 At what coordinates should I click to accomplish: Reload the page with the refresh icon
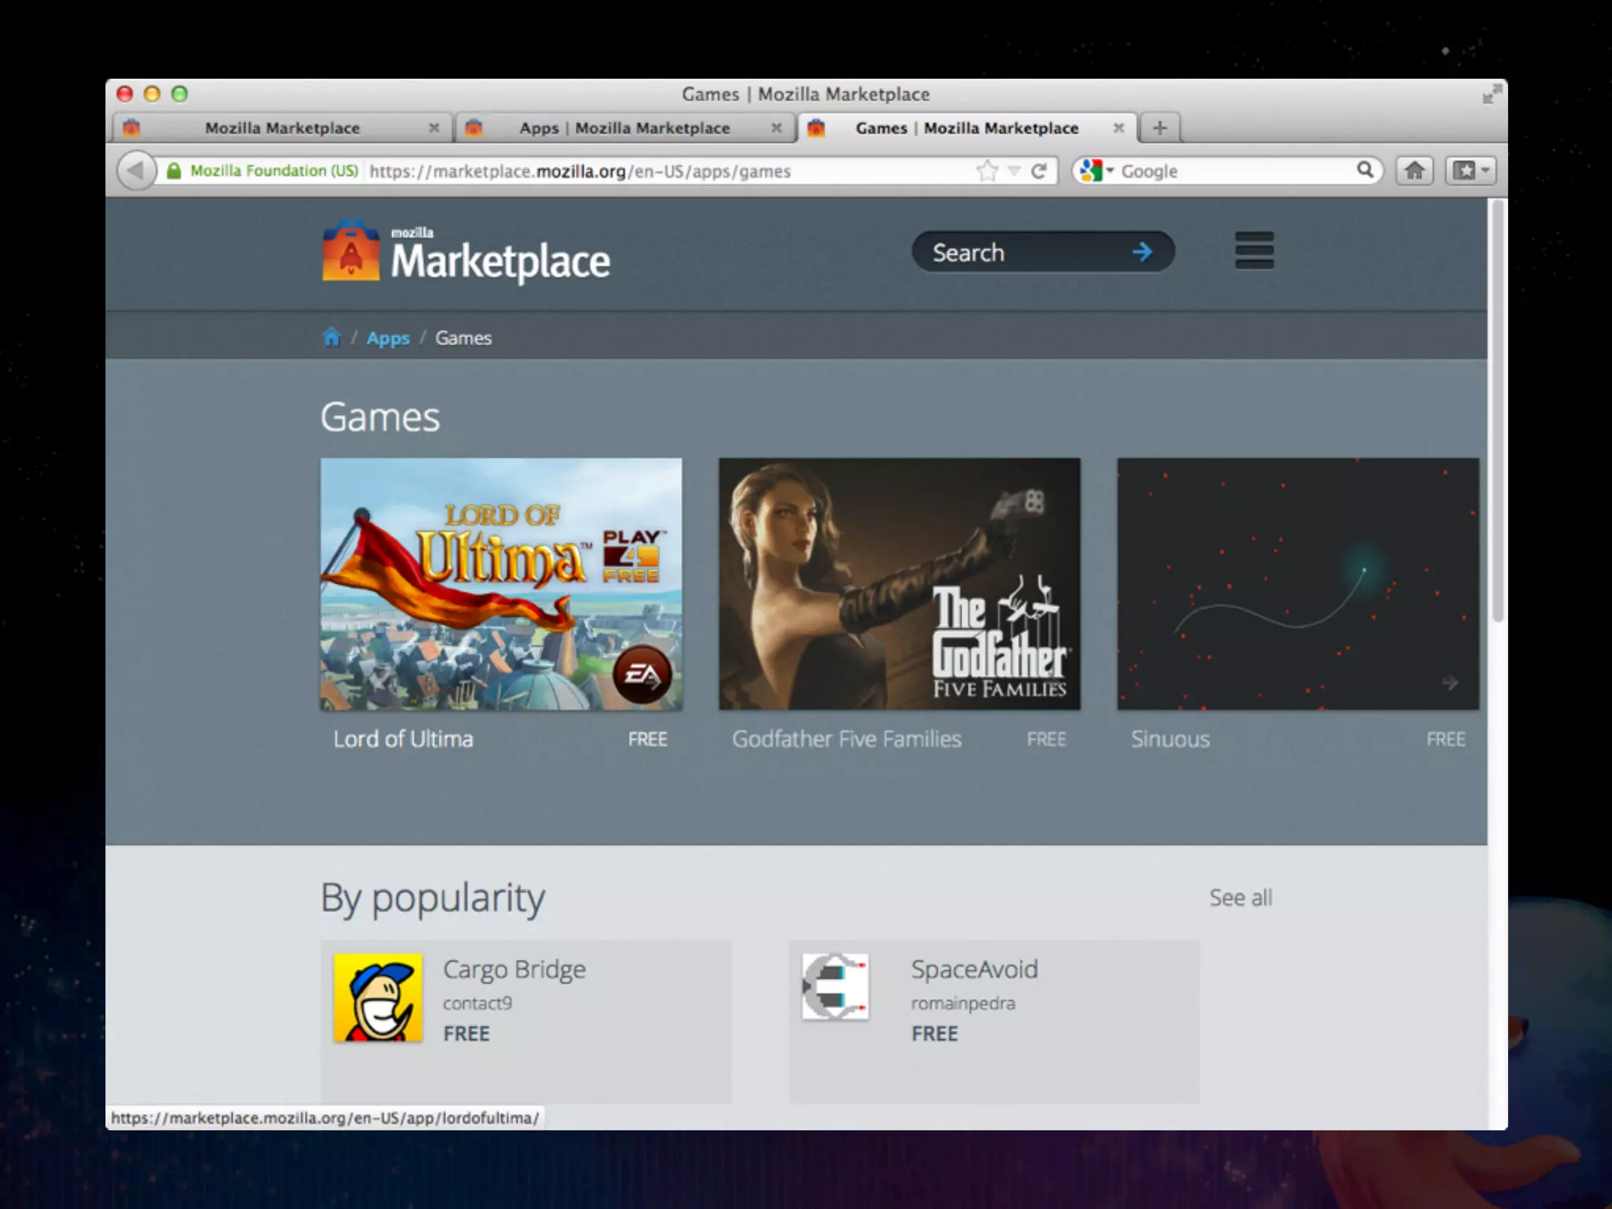pos(1039,171)
